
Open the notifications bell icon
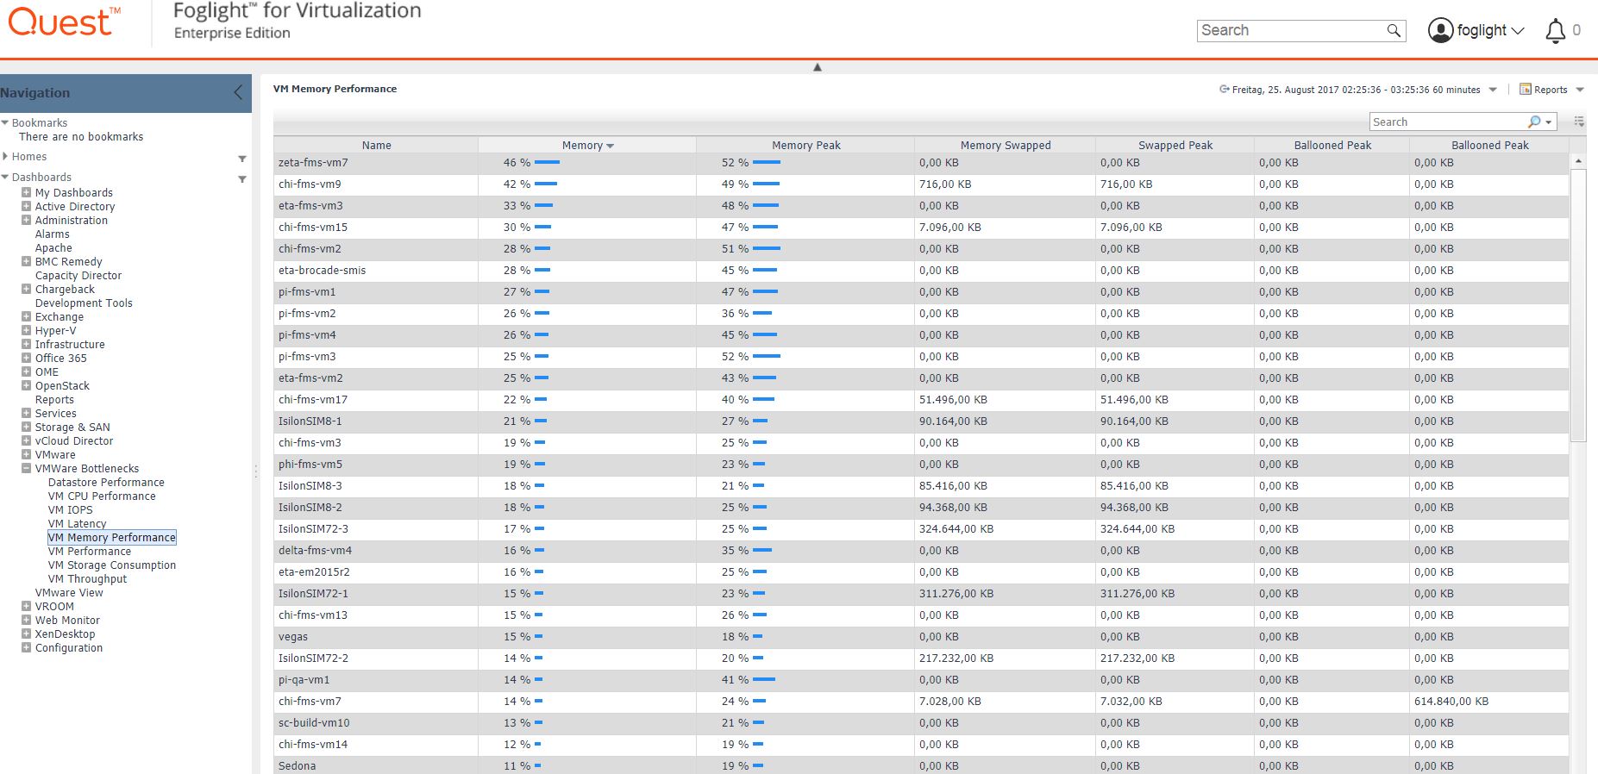1555,31
